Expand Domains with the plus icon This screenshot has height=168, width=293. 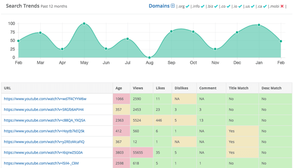pyautogui.click(x=173, y=6)
